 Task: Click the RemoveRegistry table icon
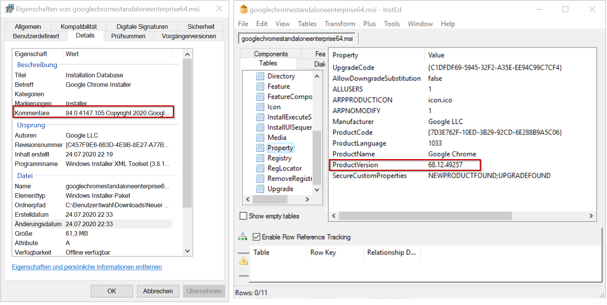(260, 178)
